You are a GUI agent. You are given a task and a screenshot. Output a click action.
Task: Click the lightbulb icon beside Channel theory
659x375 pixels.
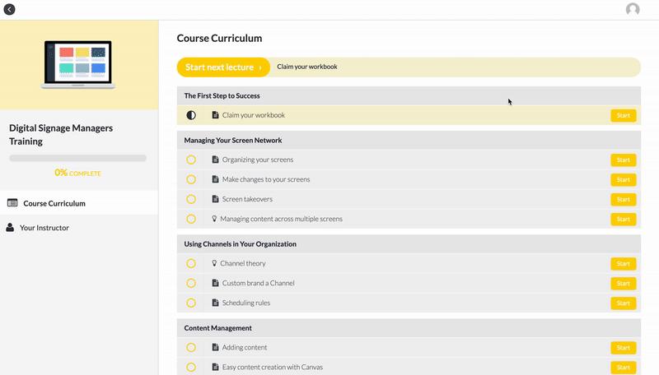(x=214, y=263)
